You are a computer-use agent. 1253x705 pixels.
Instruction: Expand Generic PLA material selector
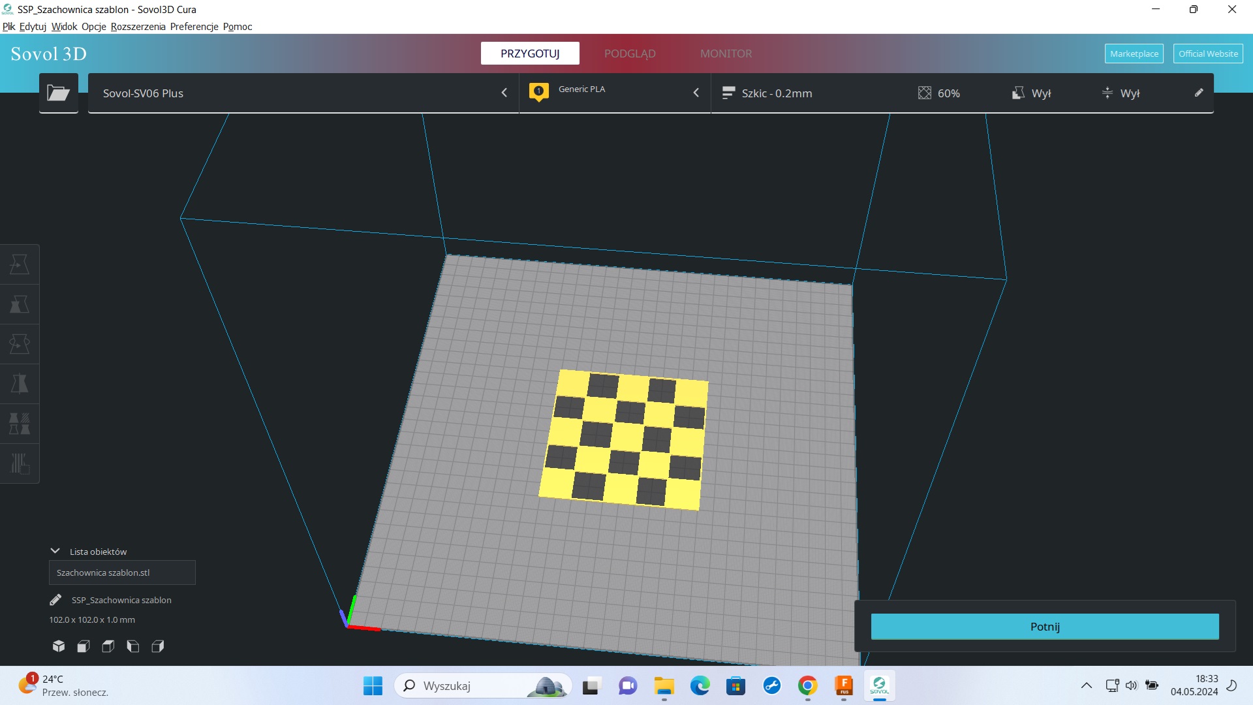[x=615, y=93]
